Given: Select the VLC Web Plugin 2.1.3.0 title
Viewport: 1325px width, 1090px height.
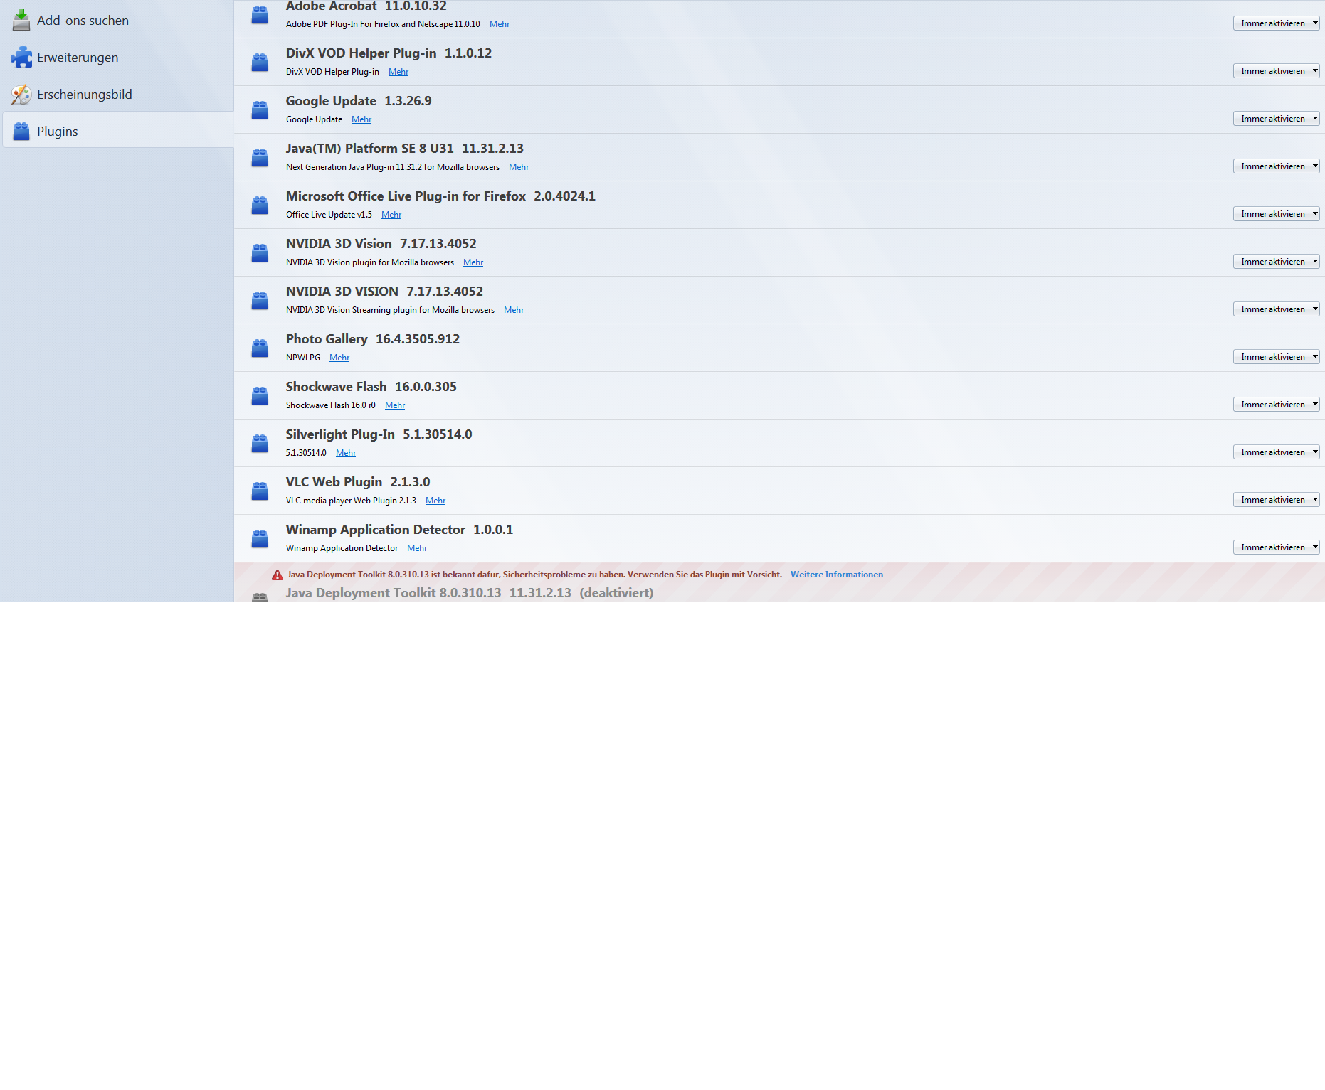Looking at the screenshot, I should tap(358, 482).
